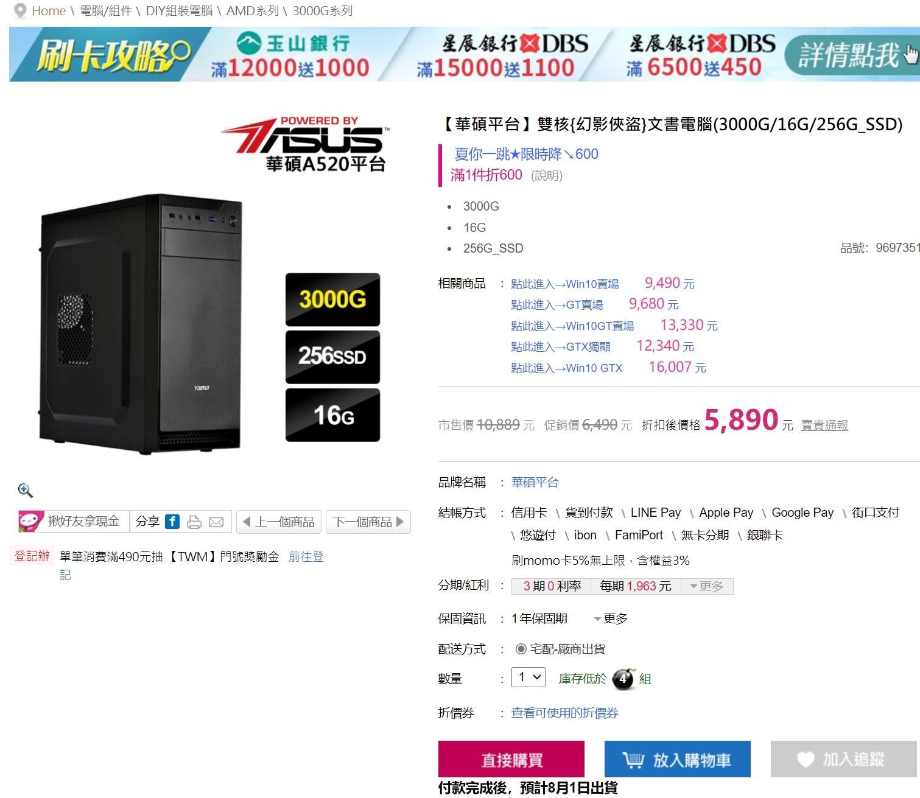Click the pink momo mascot icon

click(x=31, y=521)
